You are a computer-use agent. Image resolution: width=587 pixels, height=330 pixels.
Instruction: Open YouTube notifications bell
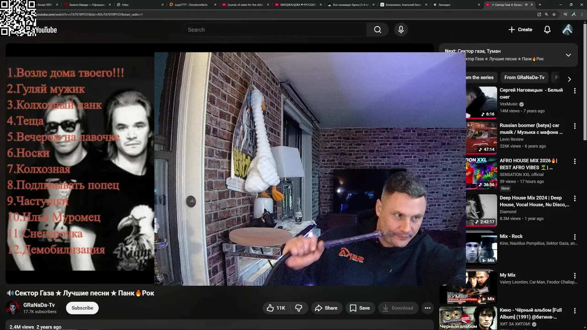tap(547, 30)
